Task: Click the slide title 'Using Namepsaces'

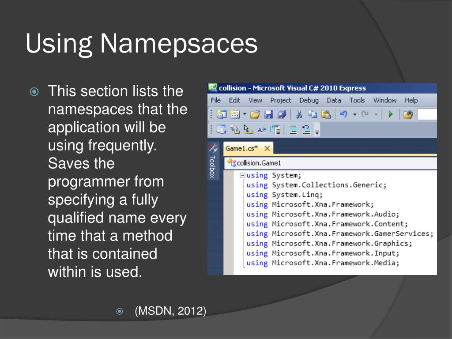Action: [142, 44]
